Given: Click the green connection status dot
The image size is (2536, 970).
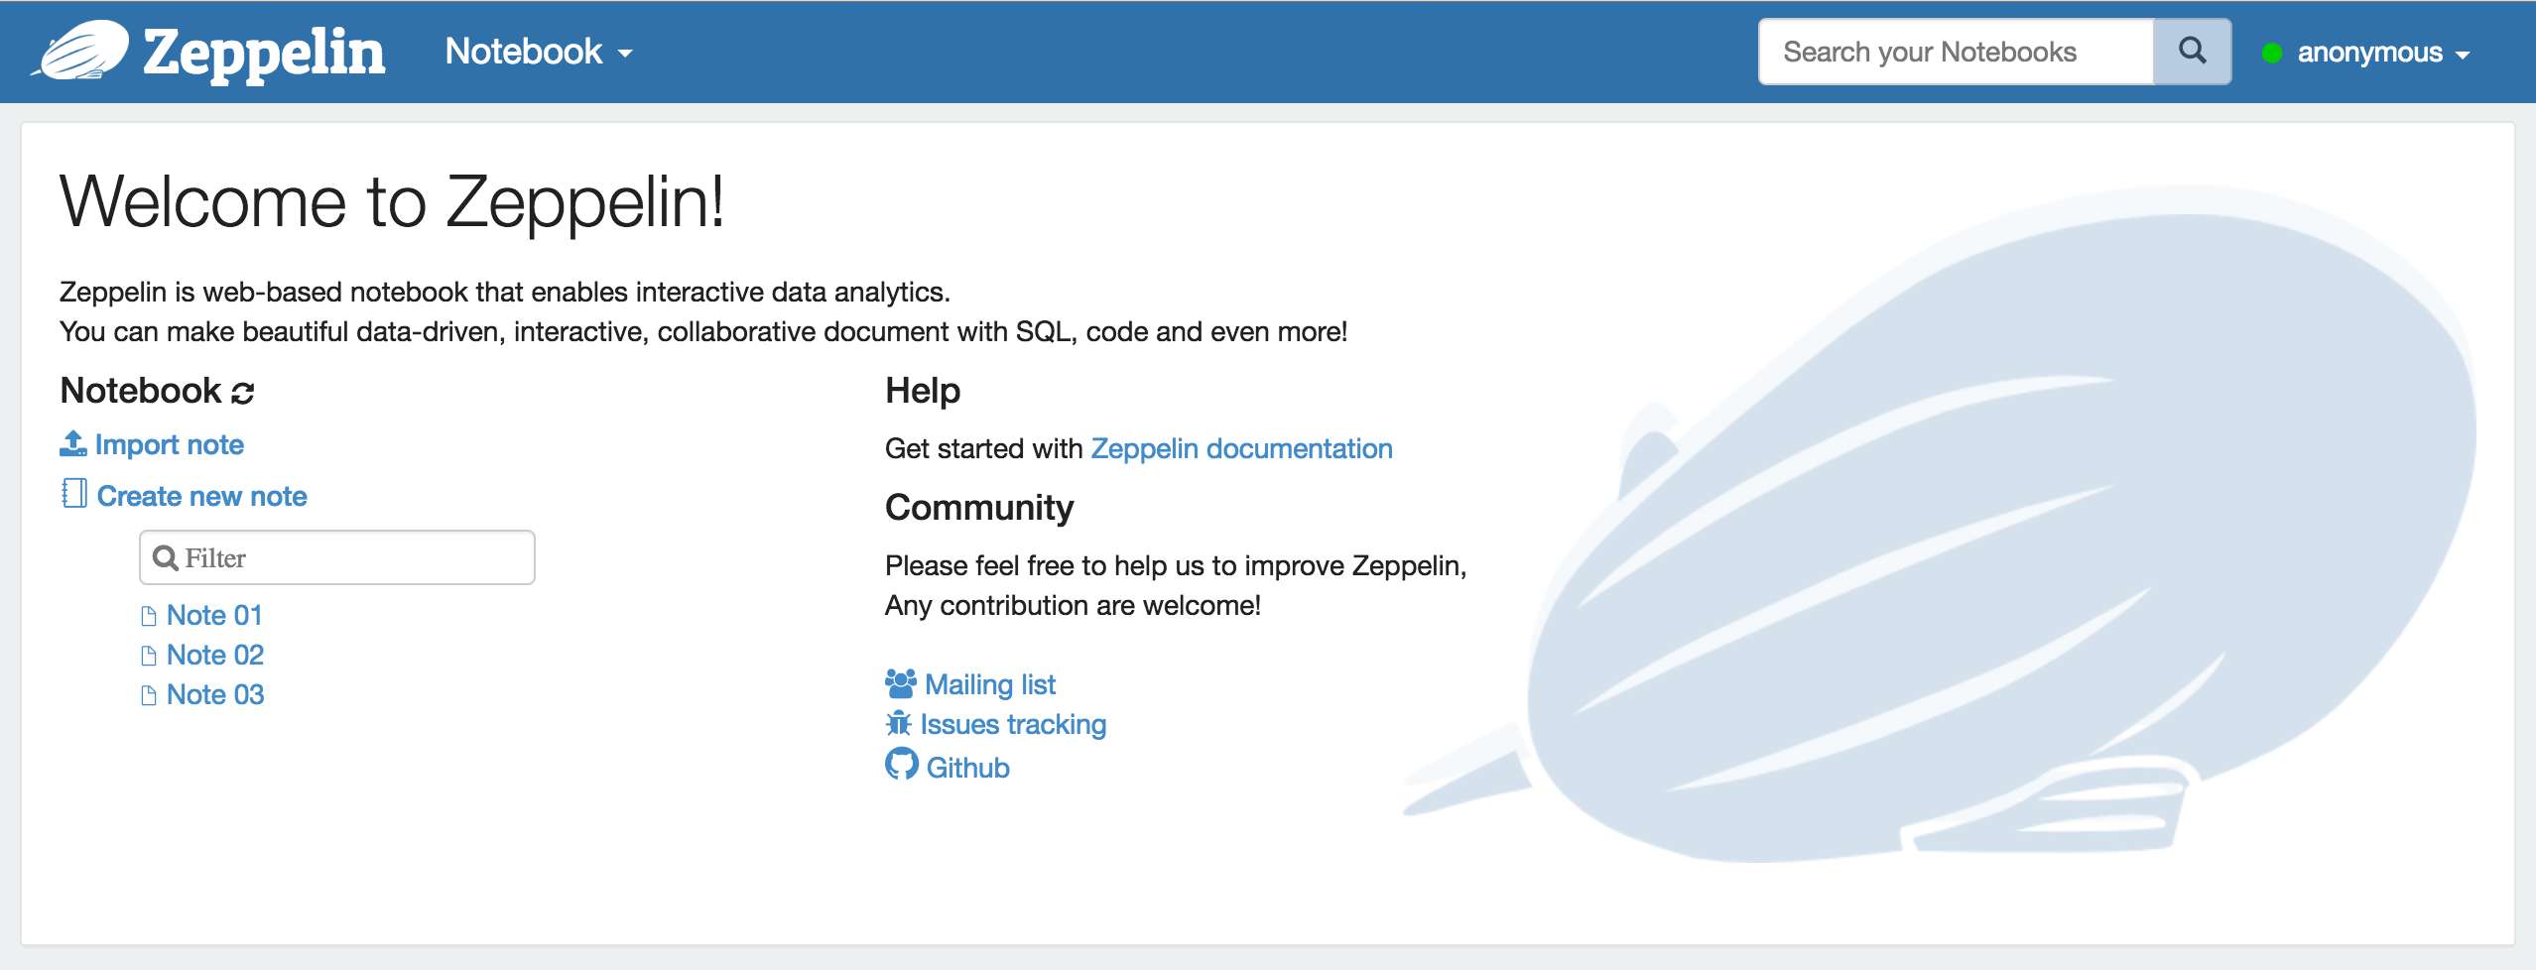Looking at the screenshot, I should 2271,53.
